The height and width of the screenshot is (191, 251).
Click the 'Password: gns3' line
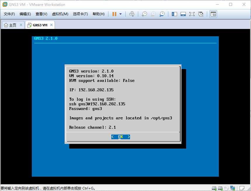[x=86, y=109]
